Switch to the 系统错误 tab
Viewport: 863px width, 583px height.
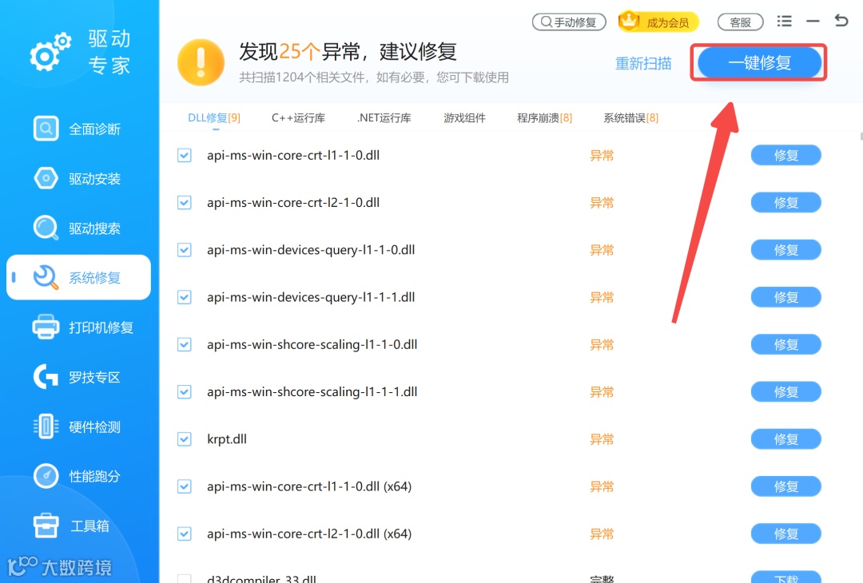point(630,117)
